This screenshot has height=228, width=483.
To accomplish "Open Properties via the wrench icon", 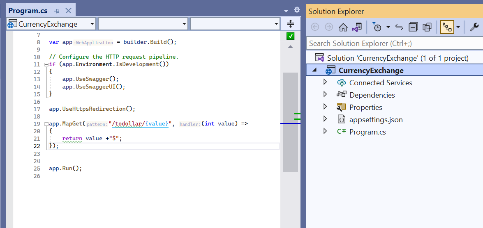I will [x=474, y=27].
